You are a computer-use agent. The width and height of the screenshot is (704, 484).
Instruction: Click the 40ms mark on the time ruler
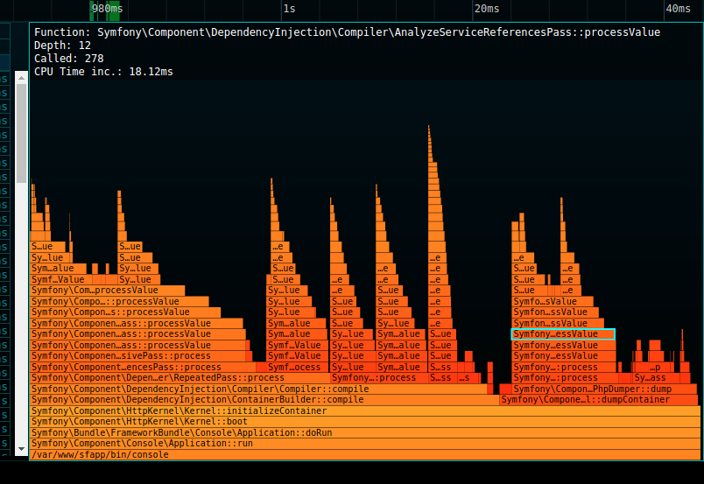tap(678, 9)
